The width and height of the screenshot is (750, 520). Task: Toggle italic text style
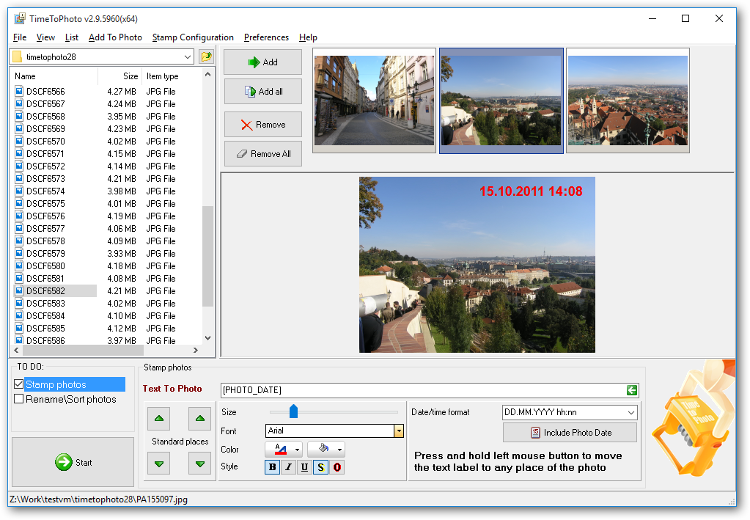289,467
